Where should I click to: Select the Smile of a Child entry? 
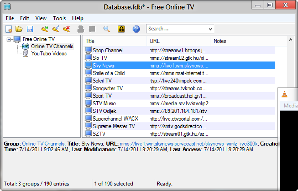coord(180,73)
